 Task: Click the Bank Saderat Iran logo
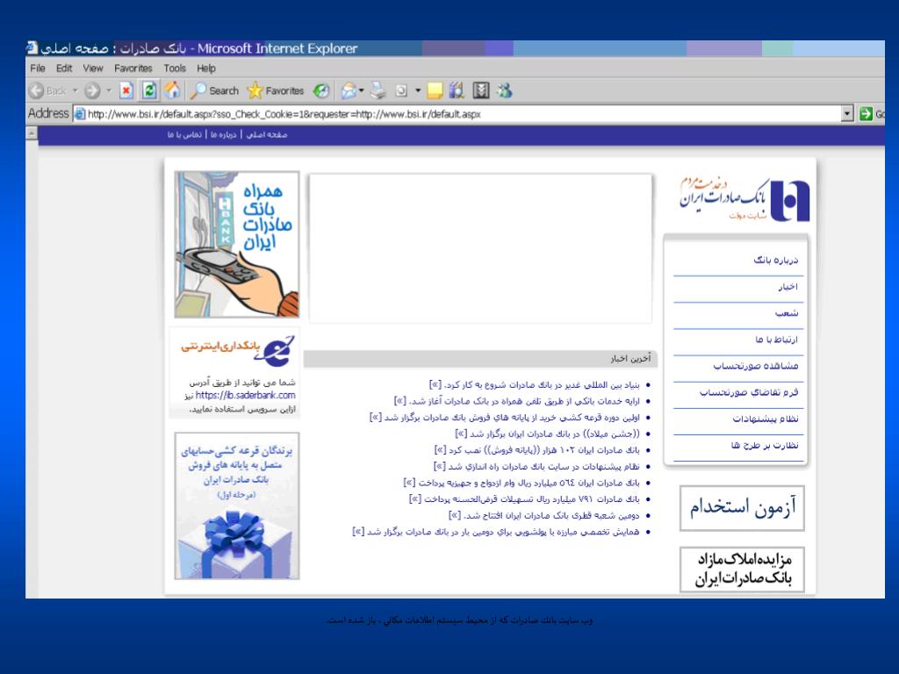point(744,199)
